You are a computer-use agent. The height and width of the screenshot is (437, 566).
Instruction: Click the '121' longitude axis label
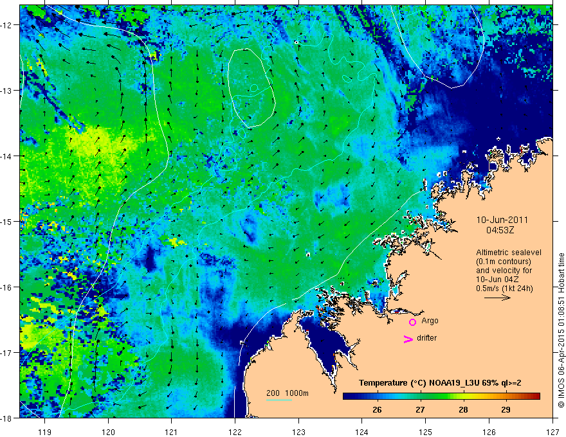(x=172, y=432)
